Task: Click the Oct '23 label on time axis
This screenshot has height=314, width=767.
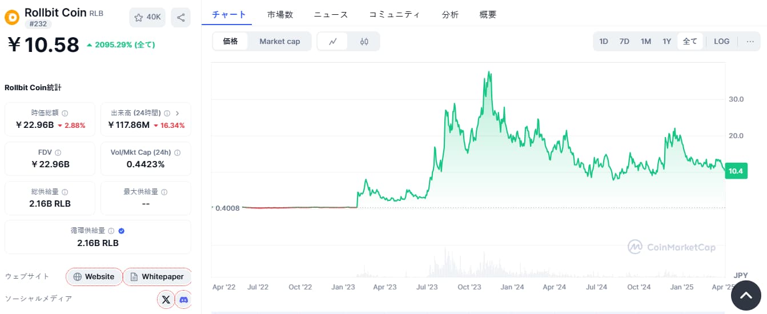Action: pyautogui.click(x=469, y=287)
